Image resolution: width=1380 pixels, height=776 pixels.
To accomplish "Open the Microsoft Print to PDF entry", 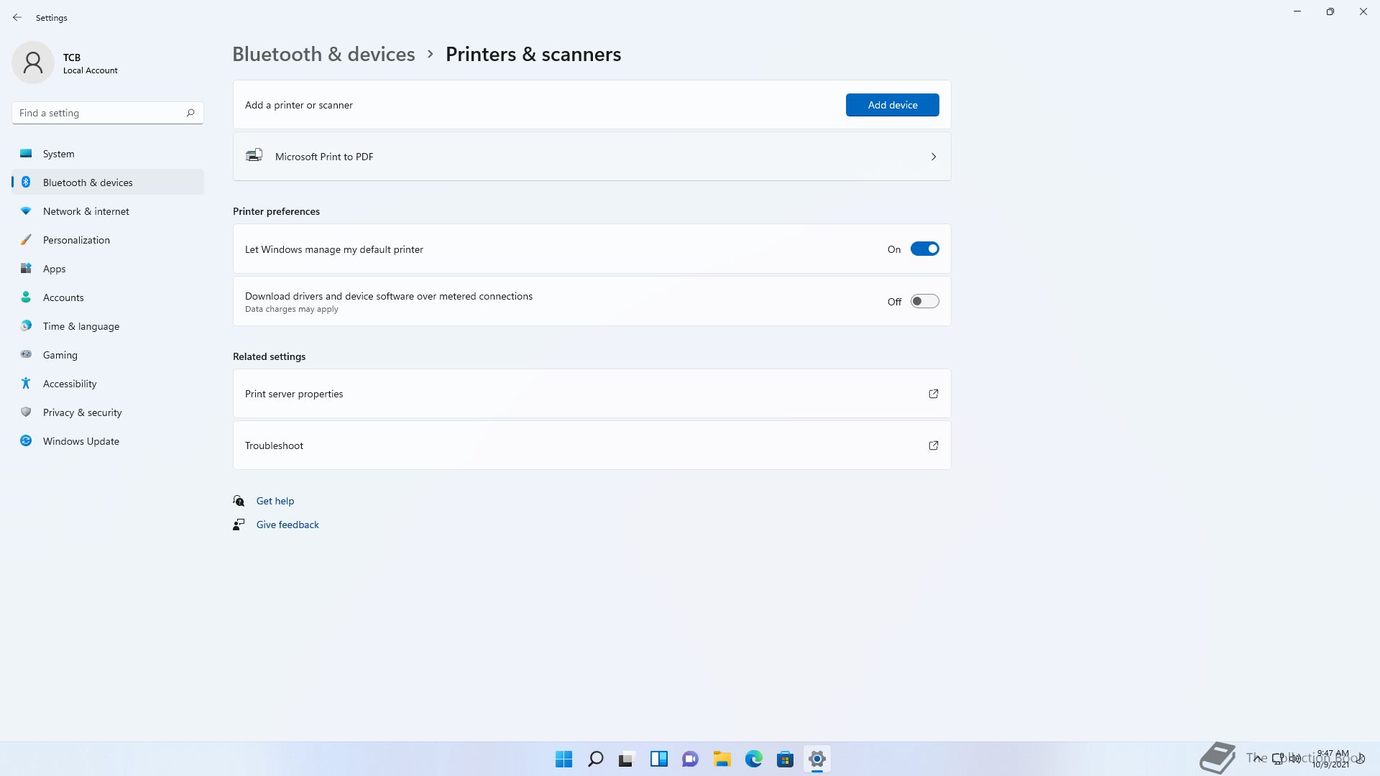I will [x=592, y=157].
